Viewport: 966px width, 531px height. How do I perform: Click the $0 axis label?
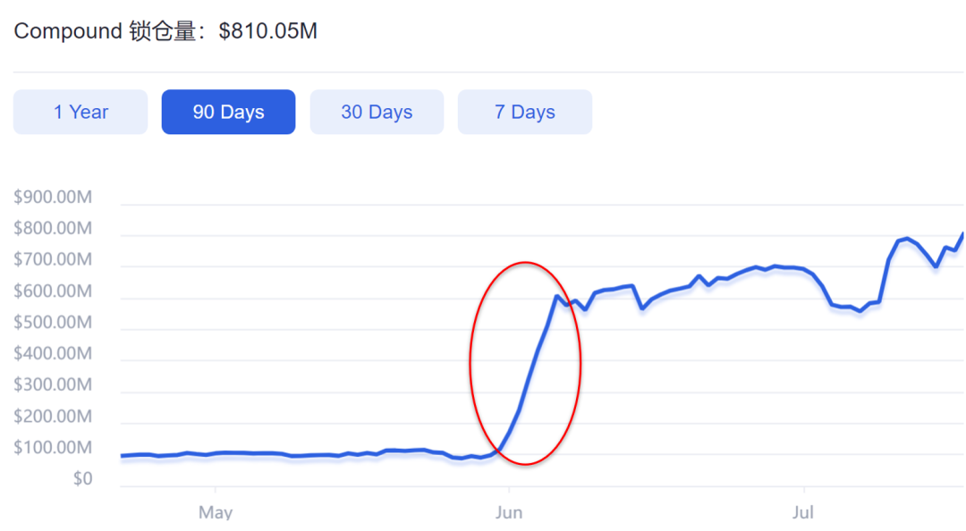pos(82,478)
